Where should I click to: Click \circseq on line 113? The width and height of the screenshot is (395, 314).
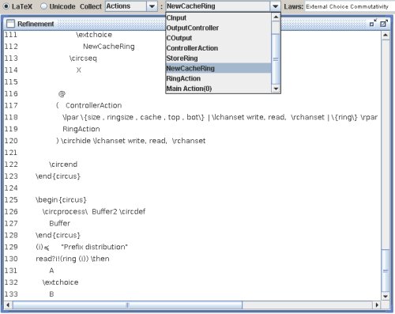[x=83, y=59]
